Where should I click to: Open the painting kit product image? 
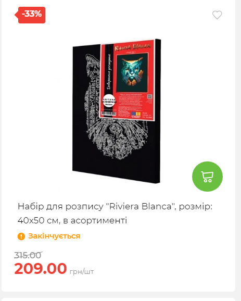[117, 111]
